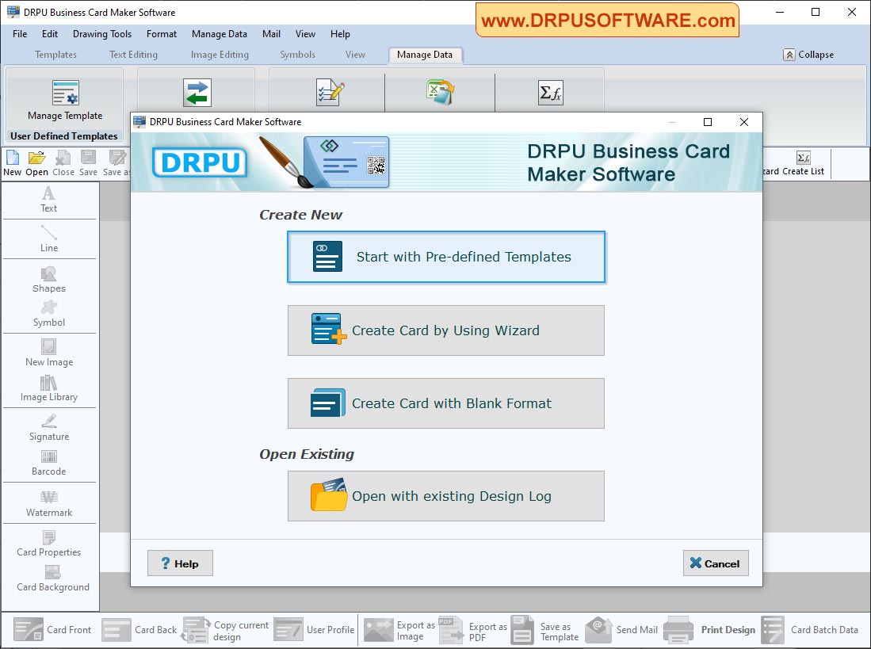Apply a Watermark
Image resolution: width=871 pixels, height=649 pixels.
coord(49,504)
